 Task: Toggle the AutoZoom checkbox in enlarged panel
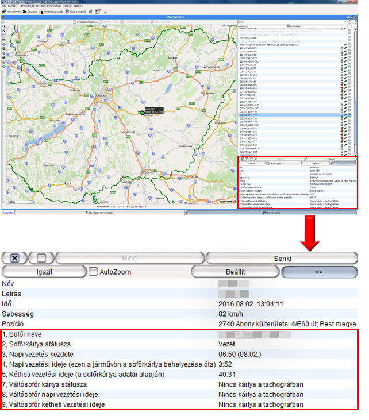coord(93,272)
